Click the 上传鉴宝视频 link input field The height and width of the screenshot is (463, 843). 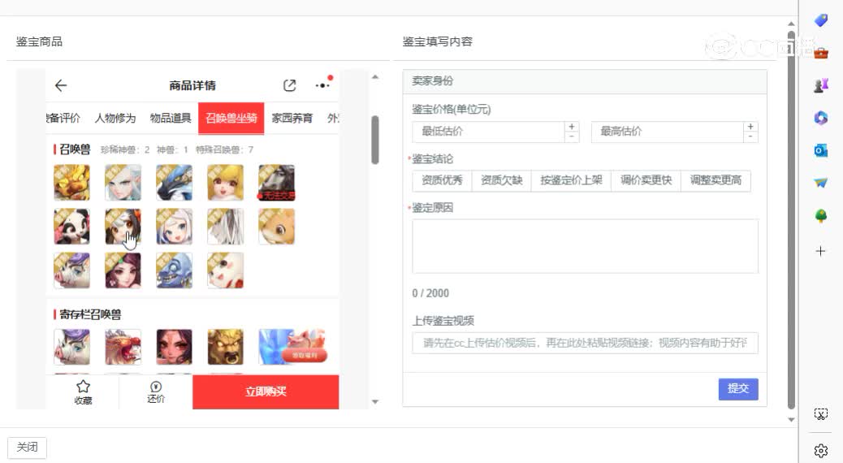pyautogui.click(x=585, y=343)
